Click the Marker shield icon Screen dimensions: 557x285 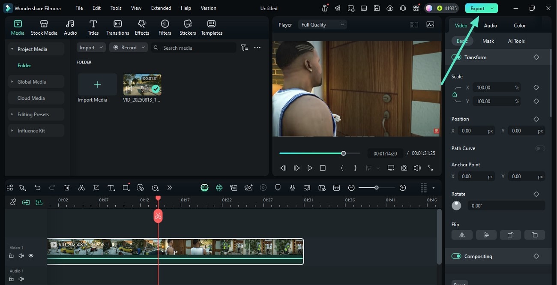[278, 188]
